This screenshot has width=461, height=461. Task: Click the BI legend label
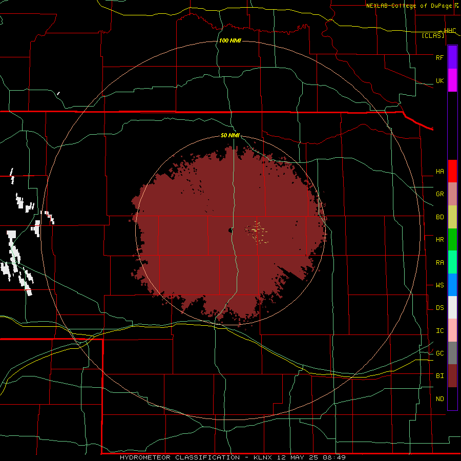[439, 376]
